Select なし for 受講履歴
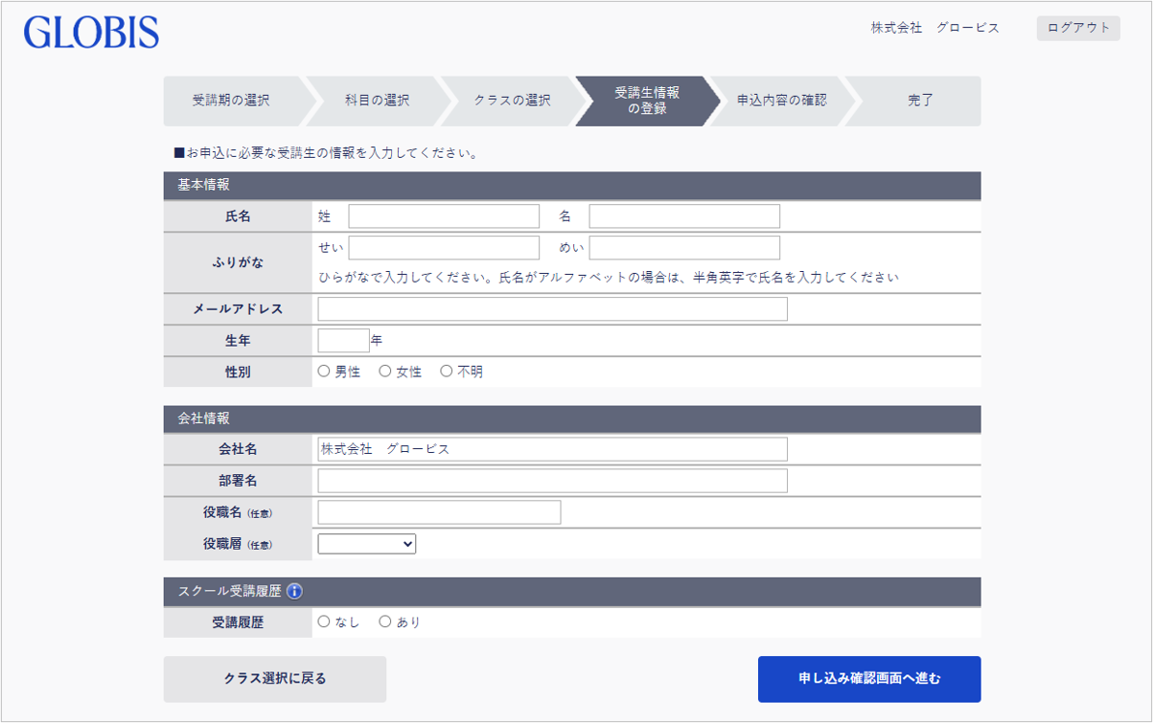Image resolution: width=1153 pixels, height=723 pixels. click(324, 621)
